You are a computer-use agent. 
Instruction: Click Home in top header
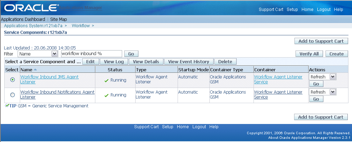tap(307, 10)
